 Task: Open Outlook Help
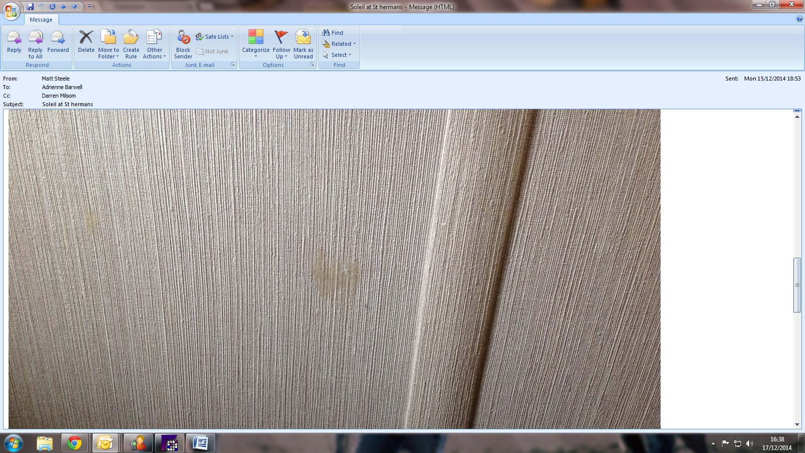coord(799,19)
